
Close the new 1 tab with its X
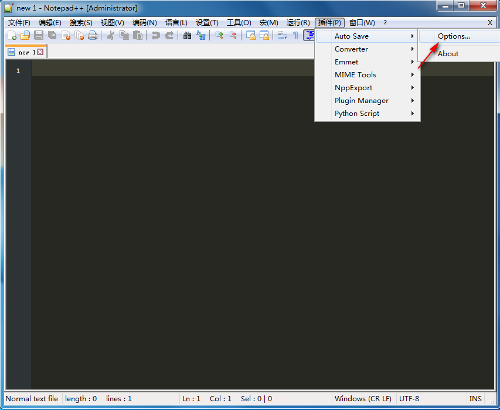[x=40, y=52]
